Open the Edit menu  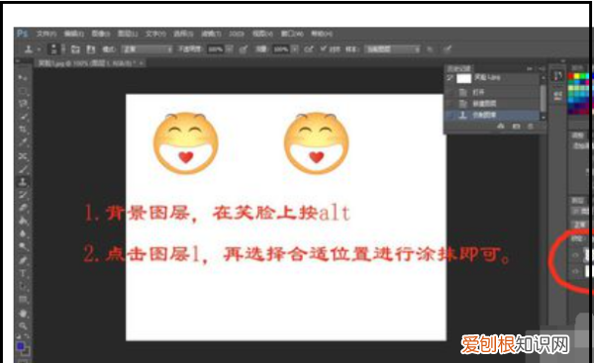point(74,34)
